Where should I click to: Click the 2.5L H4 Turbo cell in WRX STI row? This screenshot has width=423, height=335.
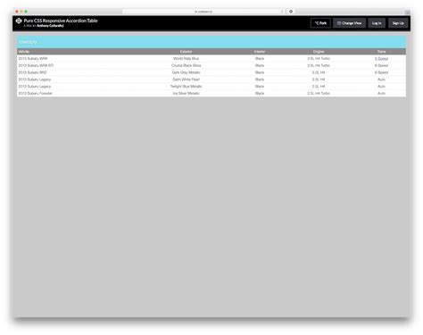tap(319, 65)
